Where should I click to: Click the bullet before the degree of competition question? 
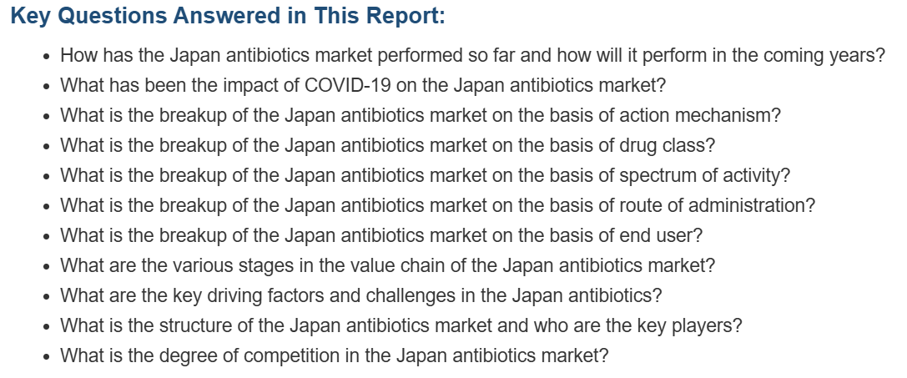point(47,356)
